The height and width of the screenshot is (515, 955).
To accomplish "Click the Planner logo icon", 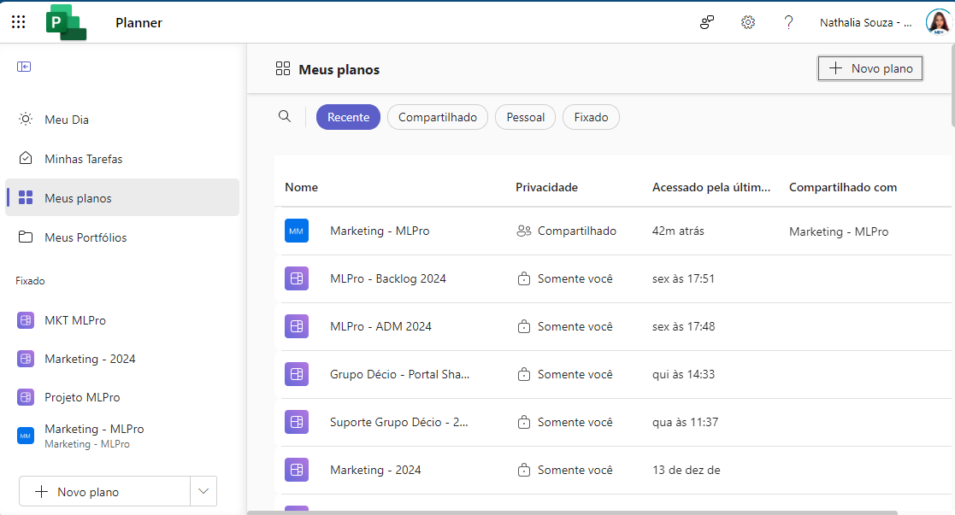I will [x=67, y=22].
